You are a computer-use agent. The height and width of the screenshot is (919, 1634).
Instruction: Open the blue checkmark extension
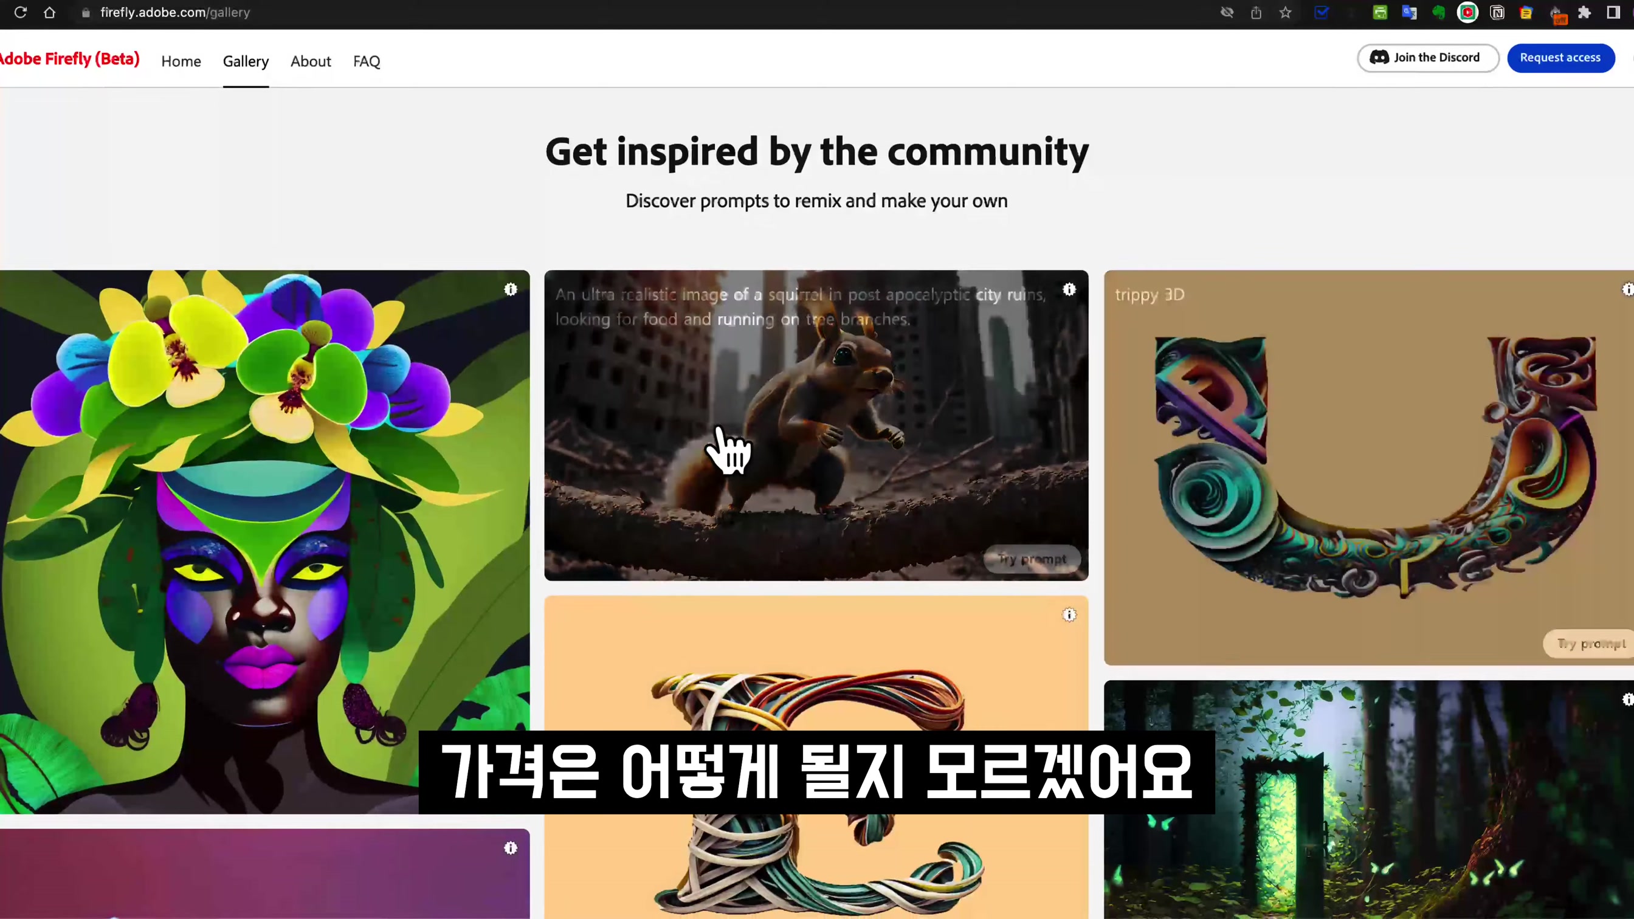[1322, 12]
